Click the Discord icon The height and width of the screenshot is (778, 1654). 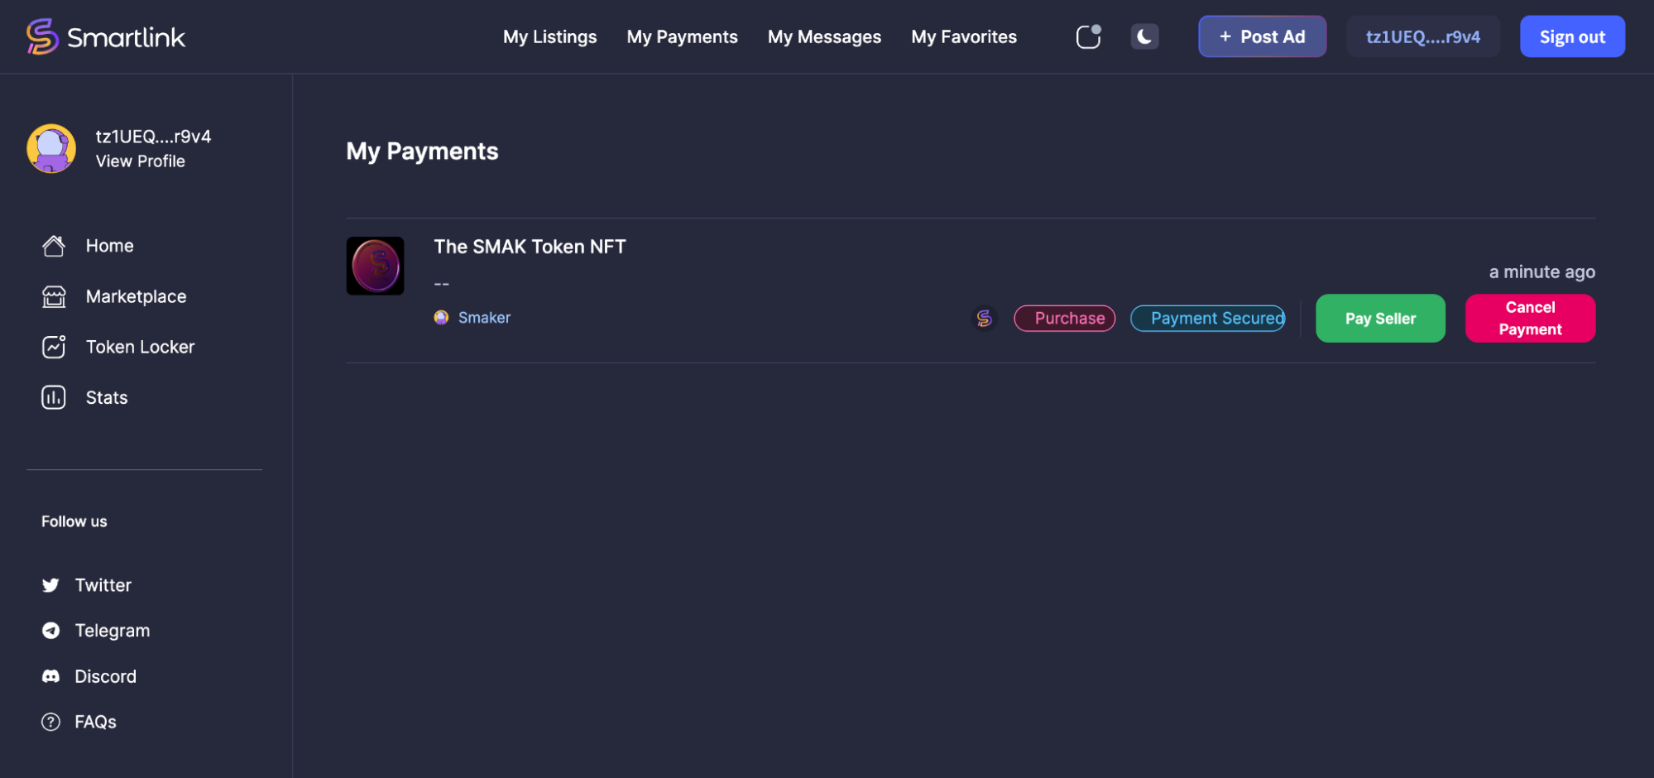pos(50,676)
